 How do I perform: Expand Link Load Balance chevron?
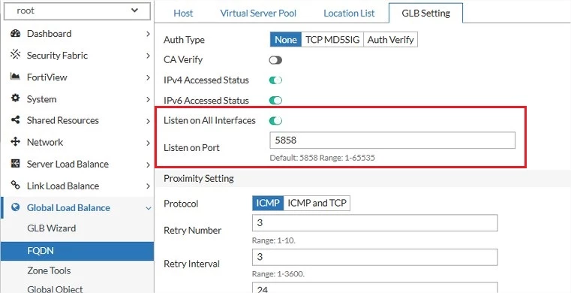[x=148, y=186]
